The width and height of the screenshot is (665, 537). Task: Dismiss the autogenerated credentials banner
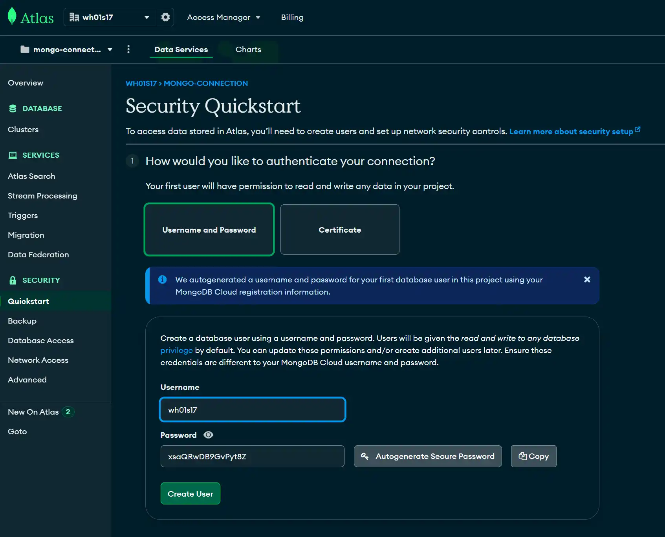(x=587, y=279)
